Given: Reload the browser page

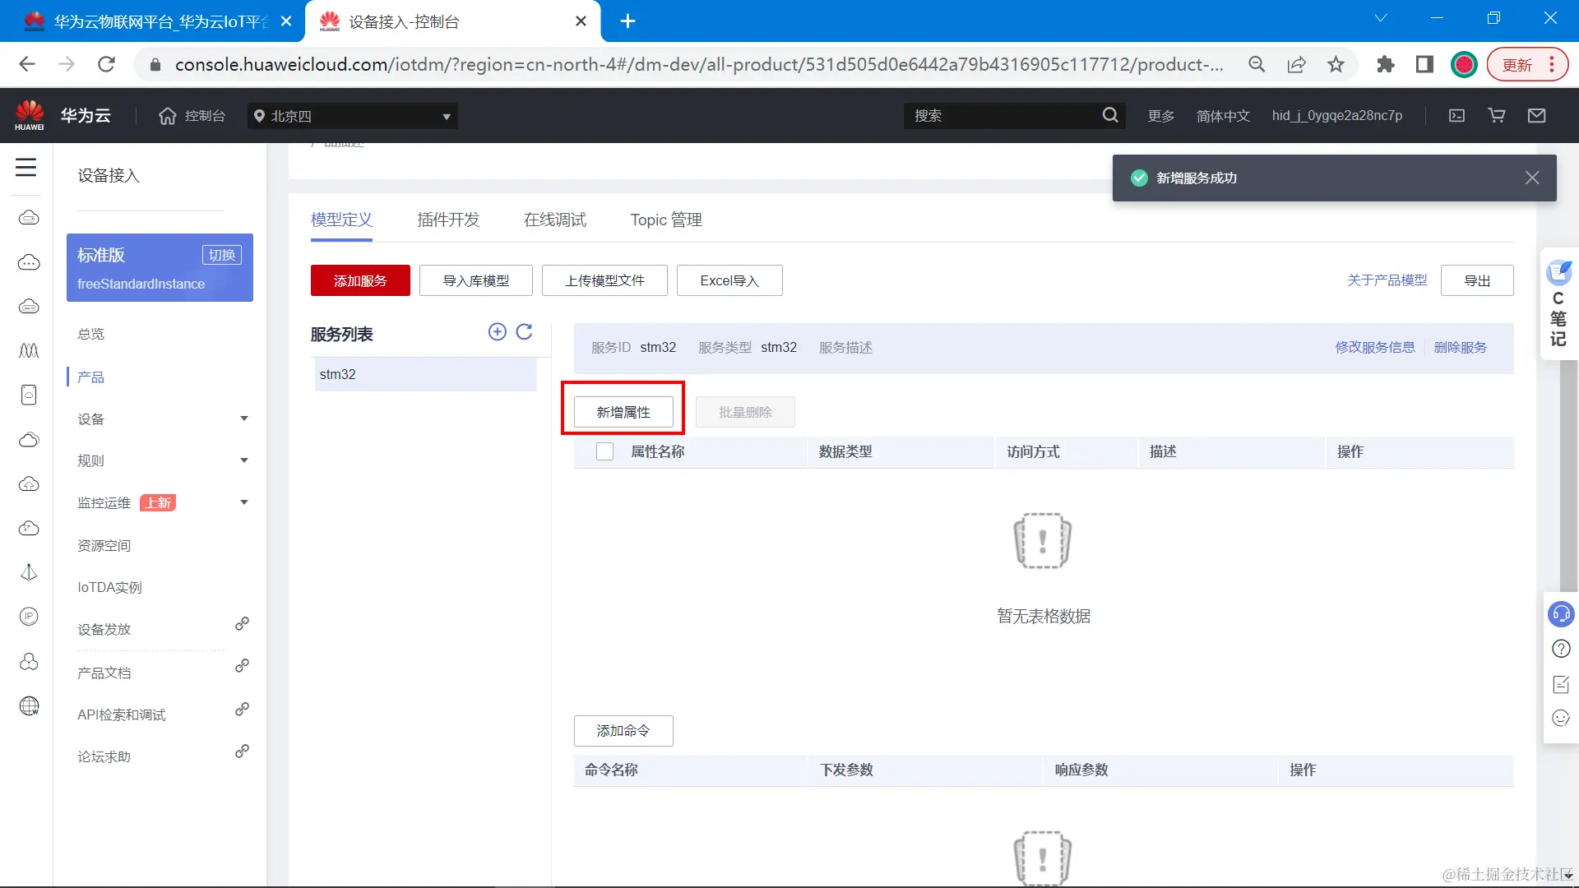Looking at the screenshot, I should [x=106, y=64].
